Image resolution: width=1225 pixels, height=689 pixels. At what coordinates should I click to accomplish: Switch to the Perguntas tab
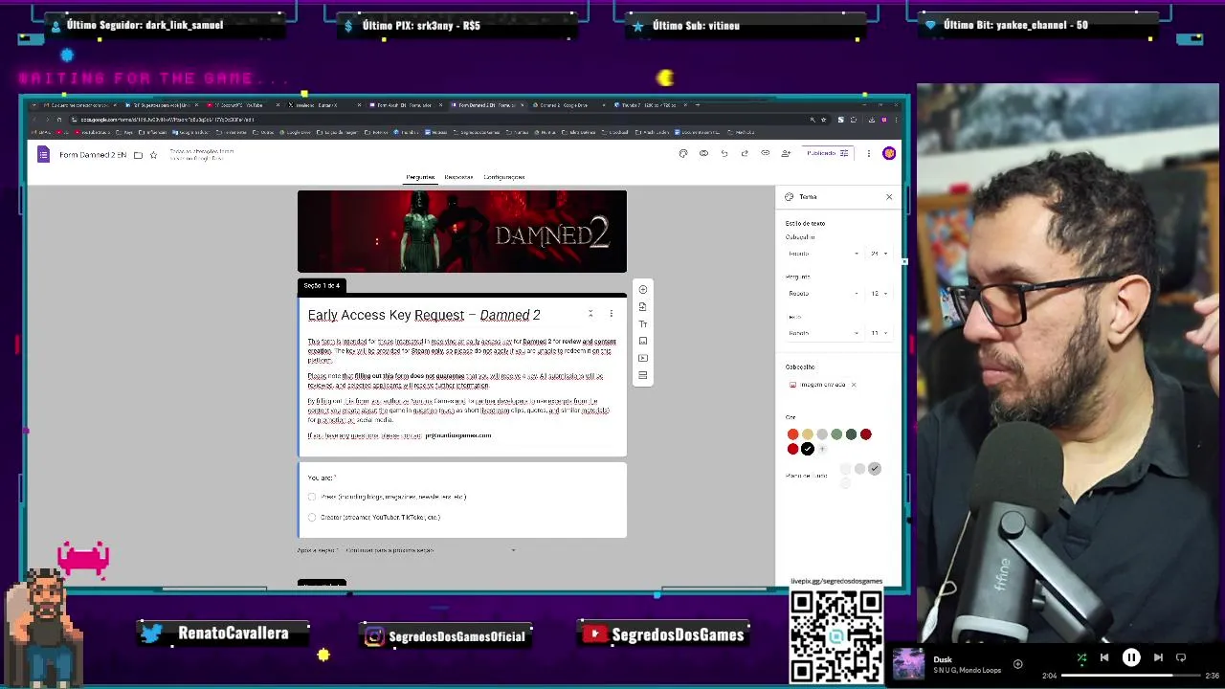(x=420, y=177)
